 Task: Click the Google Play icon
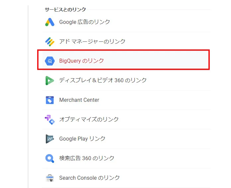49,139
